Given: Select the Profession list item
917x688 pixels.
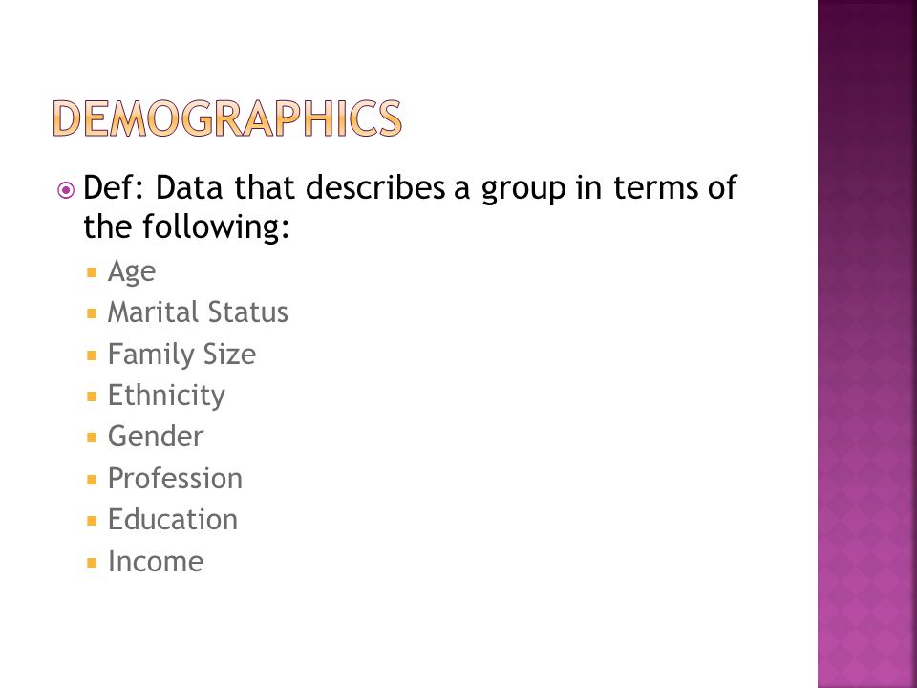Looking at the screenshot, I should pyautogui.click(x=175, y=478).
